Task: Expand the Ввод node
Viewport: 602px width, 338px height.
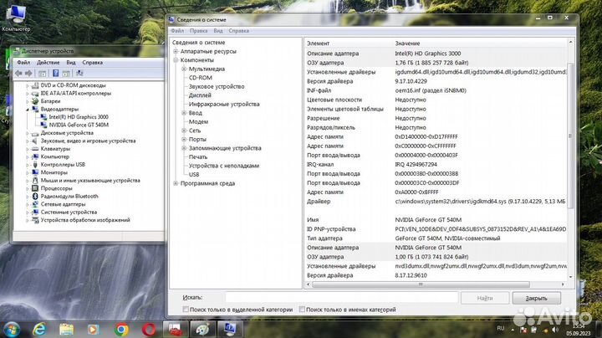Action: 184,113
